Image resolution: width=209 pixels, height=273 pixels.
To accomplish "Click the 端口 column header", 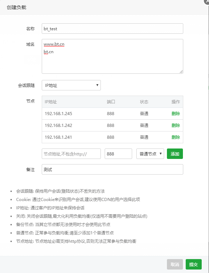I will tap(111, 102).
